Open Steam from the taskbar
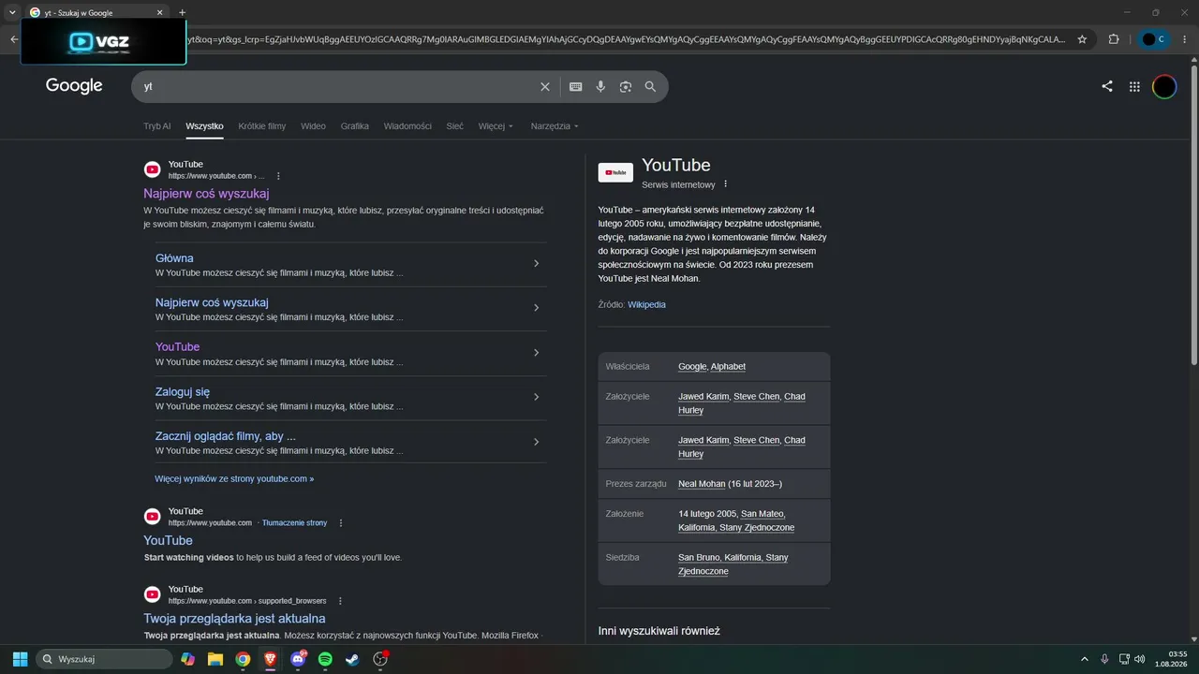 [352, 659]
